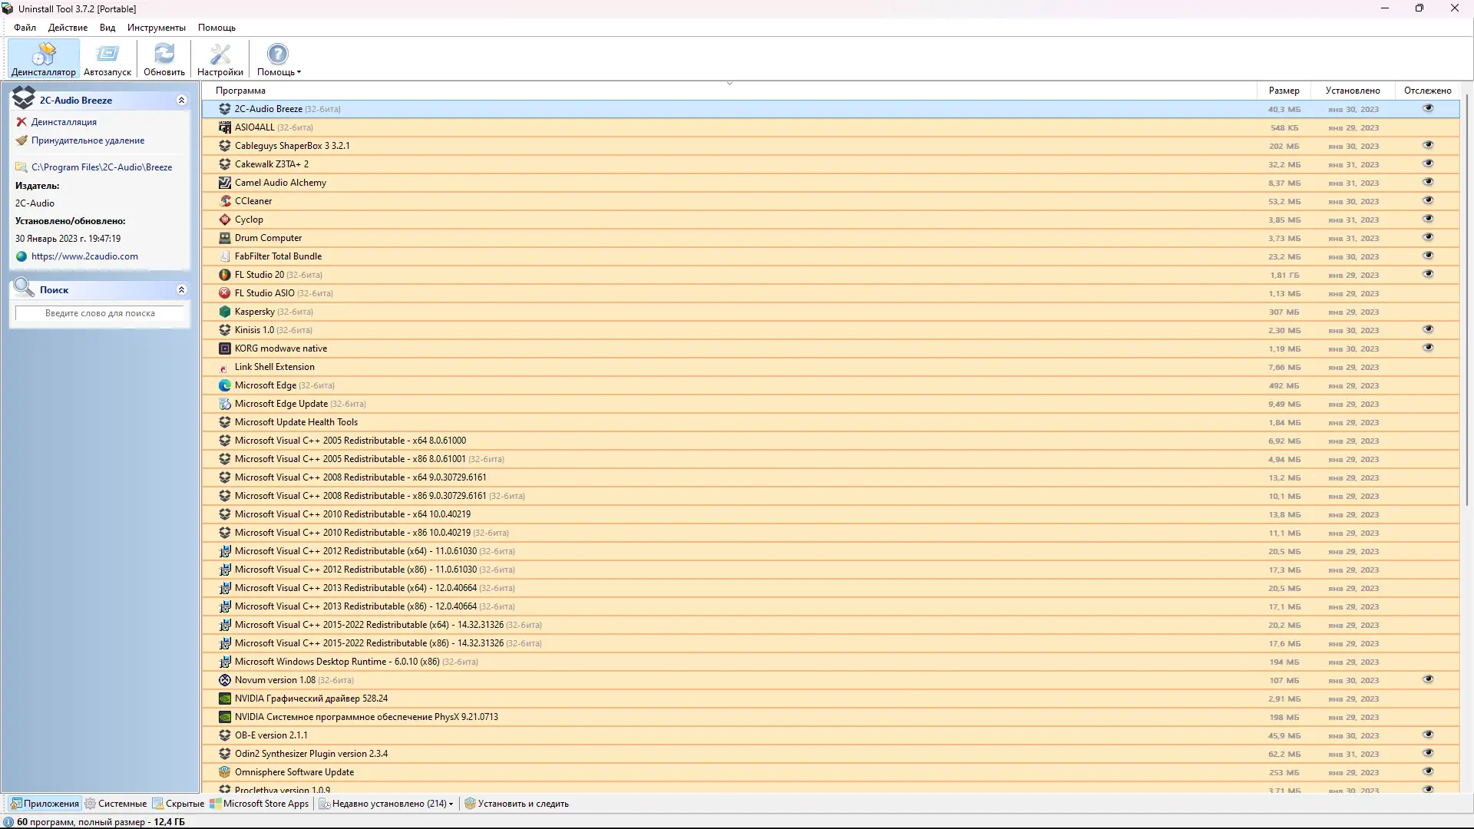
Task: Toggle tracked eye icon for Cyclop
Action: coord(1428,220)
